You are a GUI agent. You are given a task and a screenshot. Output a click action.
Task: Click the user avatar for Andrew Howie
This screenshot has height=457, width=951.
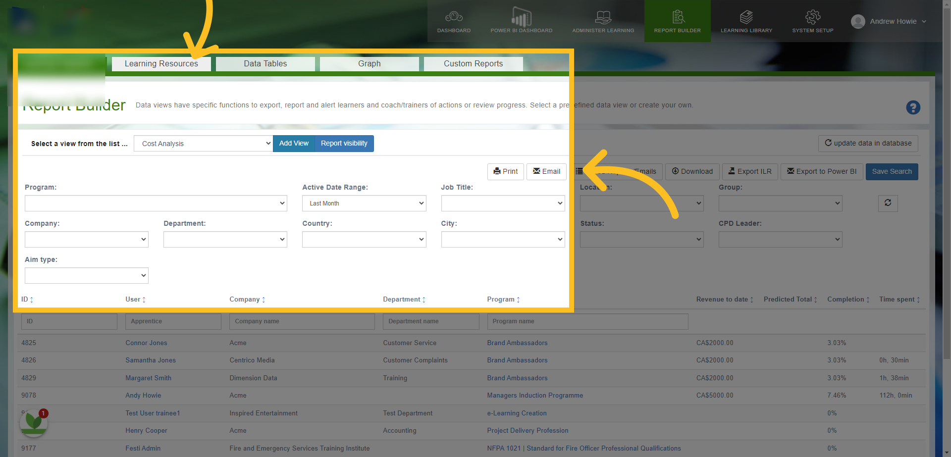pos(858,21)
